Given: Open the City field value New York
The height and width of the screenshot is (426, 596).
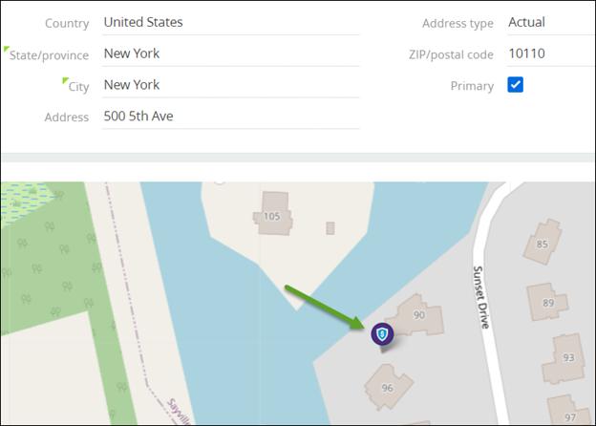Looking at the screenshot, I should click(x=229, y=85).
